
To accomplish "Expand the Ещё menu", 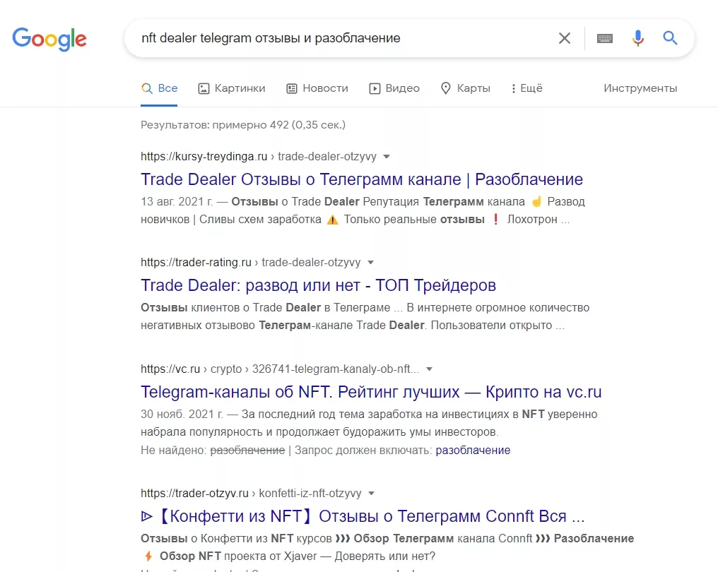I will point(527,88).
